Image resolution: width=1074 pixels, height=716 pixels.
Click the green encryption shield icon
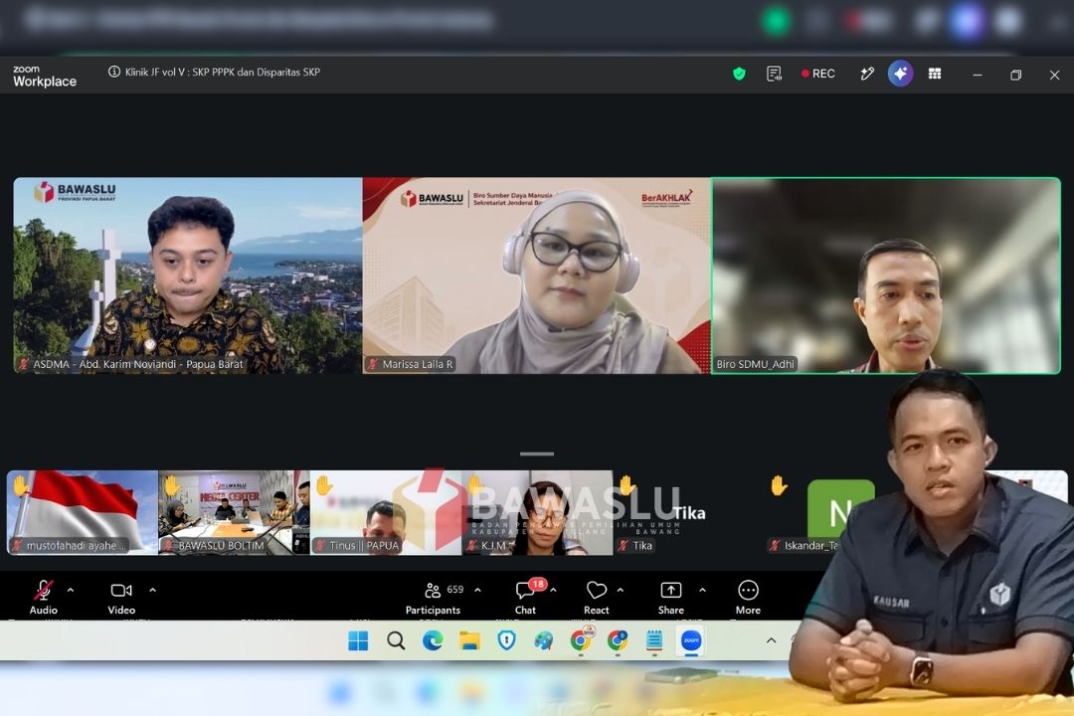(x=739, y=74)
